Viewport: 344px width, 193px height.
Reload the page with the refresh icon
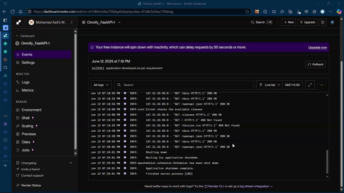tap(12, 12)
